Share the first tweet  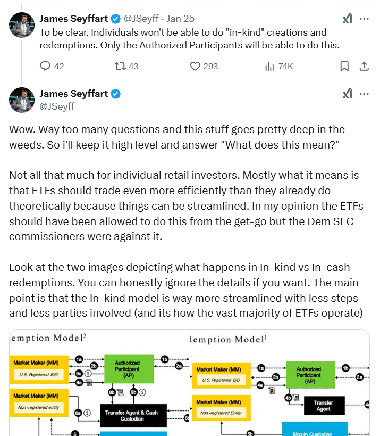364,66
